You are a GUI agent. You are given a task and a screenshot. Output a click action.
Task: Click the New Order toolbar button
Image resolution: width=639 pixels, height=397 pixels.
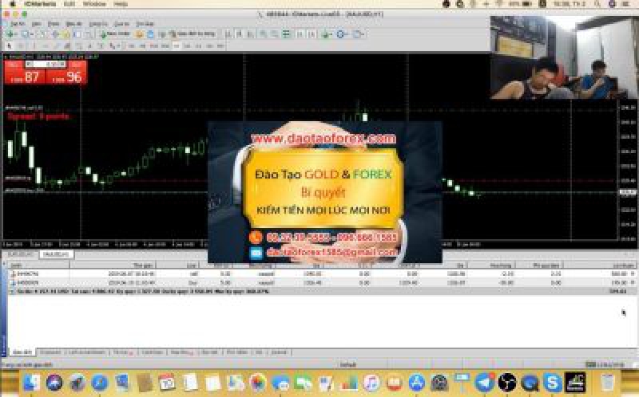(x=116, y=33)
